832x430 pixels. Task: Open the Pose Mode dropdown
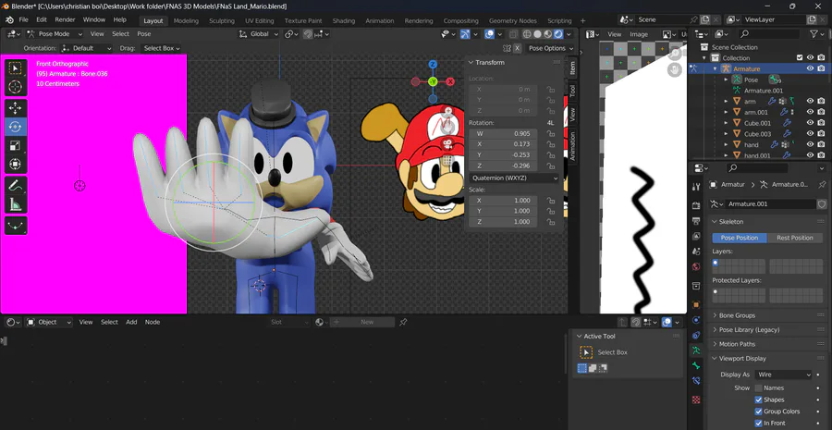point(55,34)
